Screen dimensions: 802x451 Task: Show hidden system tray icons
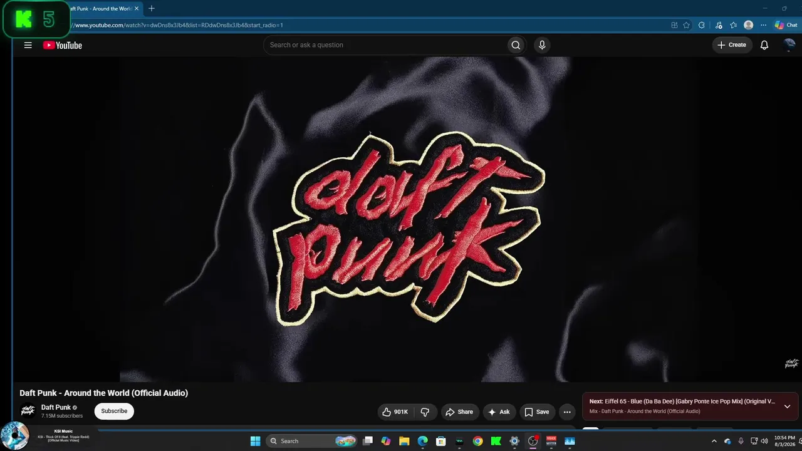(x=714, y=441)
